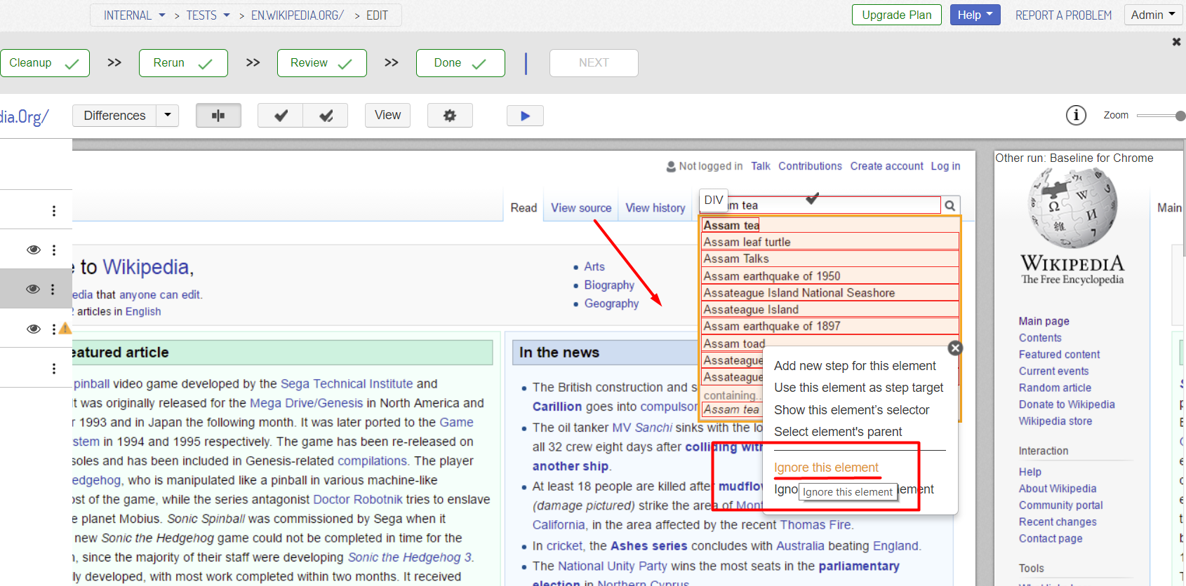Viewport: 1186px width, 586px height.
Task: Open the Help dropdown button
Action: [x=975, y=15]
